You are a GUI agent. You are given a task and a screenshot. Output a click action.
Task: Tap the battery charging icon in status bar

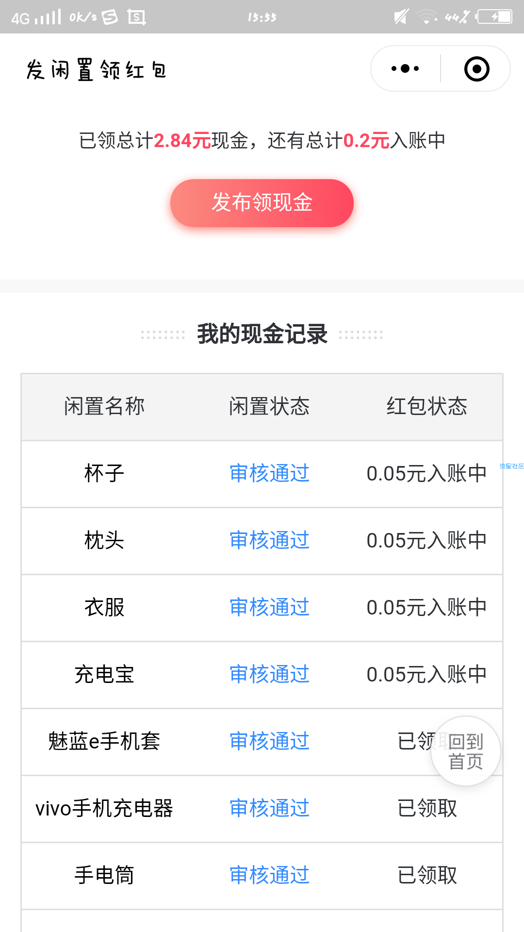coord(494,17)
